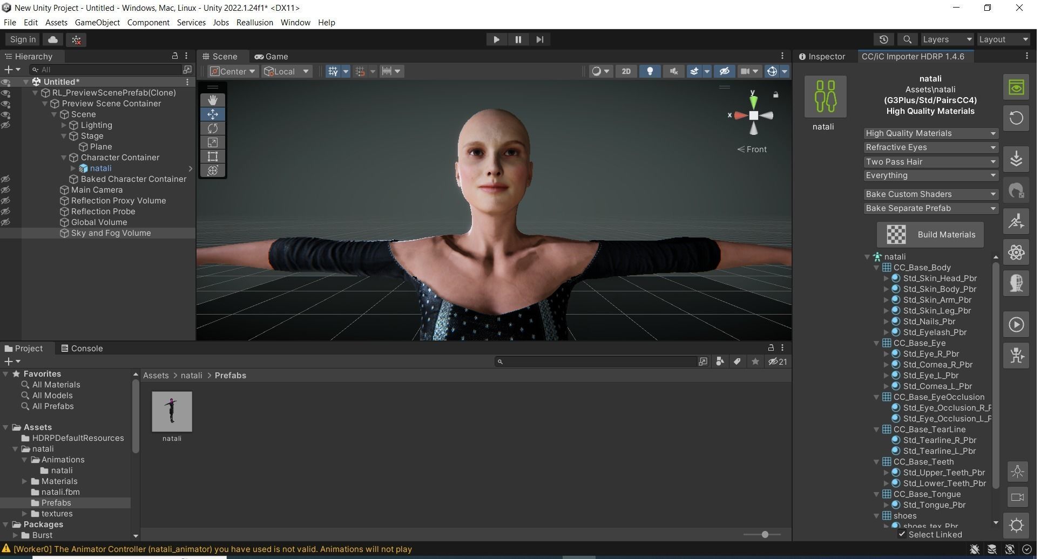Toggle scene lighting lightbulb

[x=650, y=71]
